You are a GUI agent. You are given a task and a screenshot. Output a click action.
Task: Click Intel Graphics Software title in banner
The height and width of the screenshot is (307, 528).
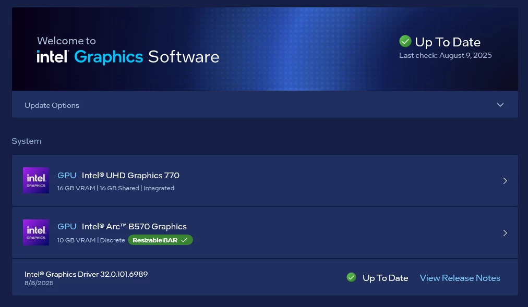(x=128, y=57)
